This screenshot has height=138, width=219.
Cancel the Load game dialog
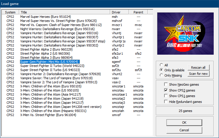[184, 130]
